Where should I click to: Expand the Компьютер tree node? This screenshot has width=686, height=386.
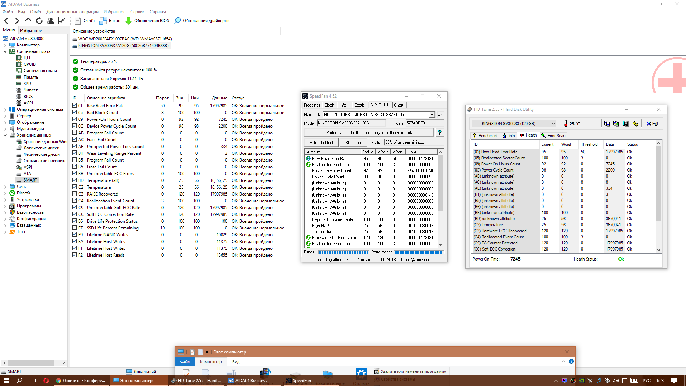tap(5, 45)
